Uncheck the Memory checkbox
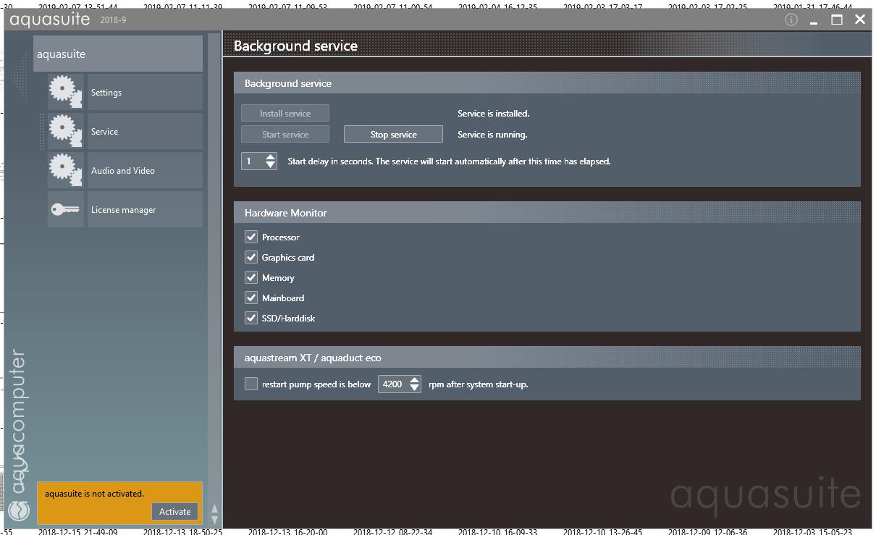 (x=251, y=277)
